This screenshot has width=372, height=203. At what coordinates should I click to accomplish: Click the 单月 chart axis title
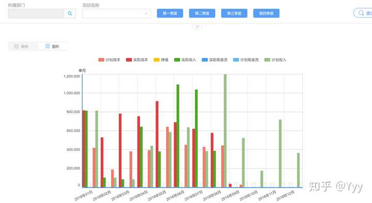coord(82,70)
